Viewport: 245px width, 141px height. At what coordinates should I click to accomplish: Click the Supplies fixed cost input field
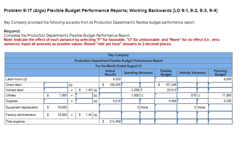coord(56,101)
